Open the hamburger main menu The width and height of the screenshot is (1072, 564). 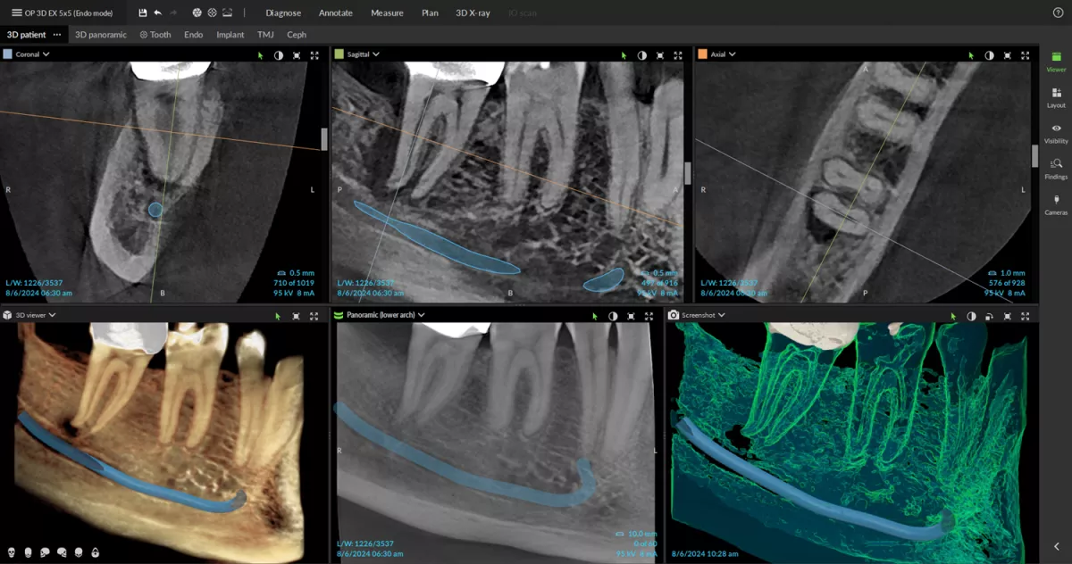pos(16,13)
